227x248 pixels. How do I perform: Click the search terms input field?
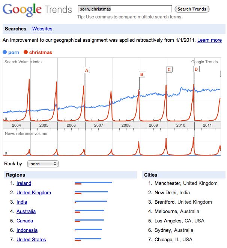125,9
